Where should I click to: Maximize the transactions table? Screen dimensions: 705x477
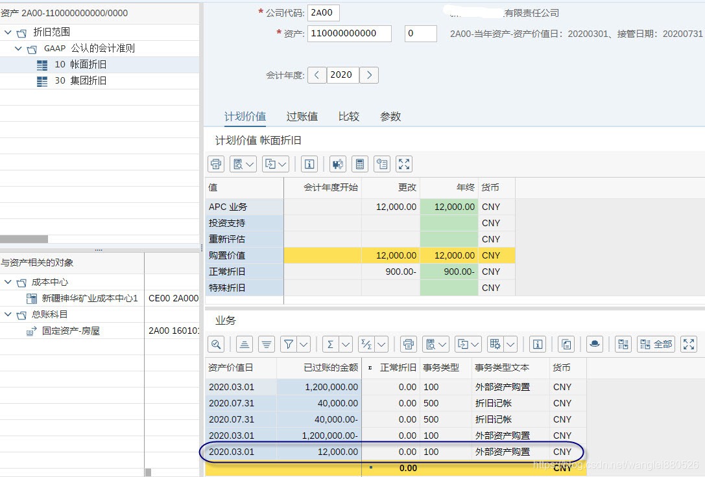tap(689, 345)
